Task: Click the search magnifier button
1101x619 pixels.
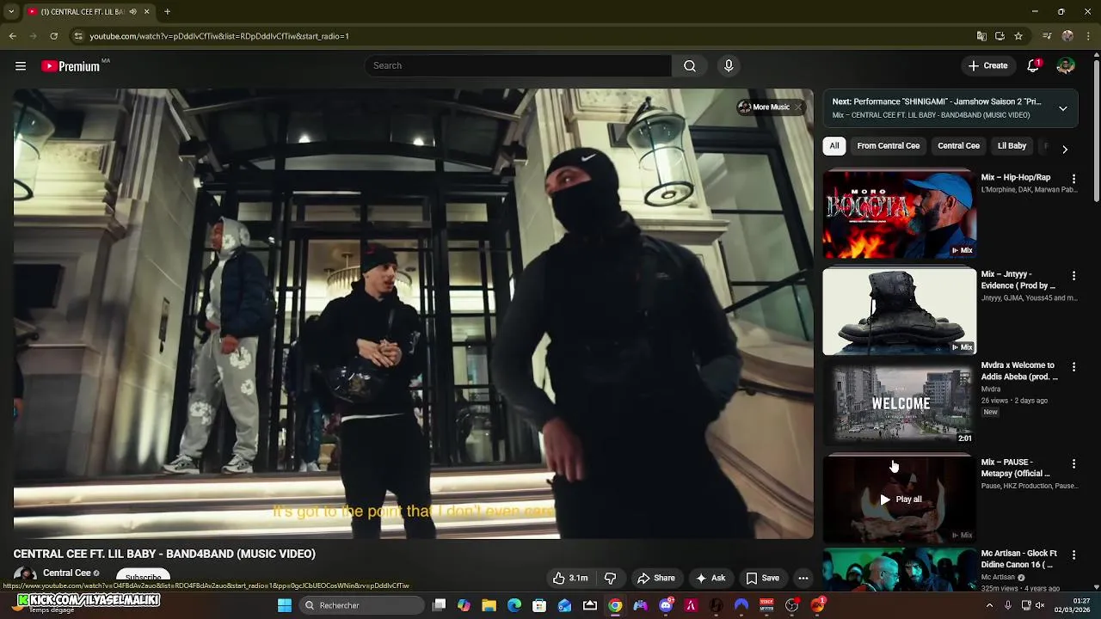Action: 690,66
